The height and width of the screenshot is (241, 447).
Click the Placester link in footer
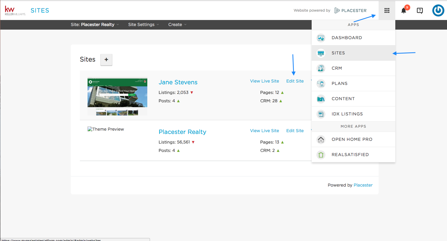[363, 185]
